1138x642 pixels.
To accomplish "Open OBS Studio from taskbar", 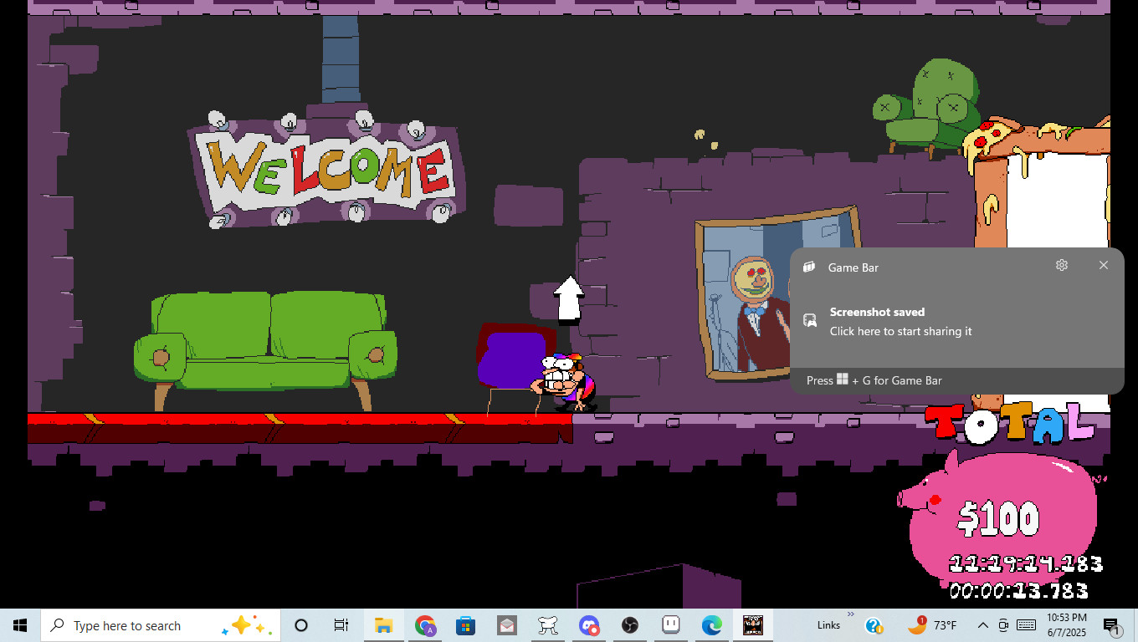I will click(630, 625).
